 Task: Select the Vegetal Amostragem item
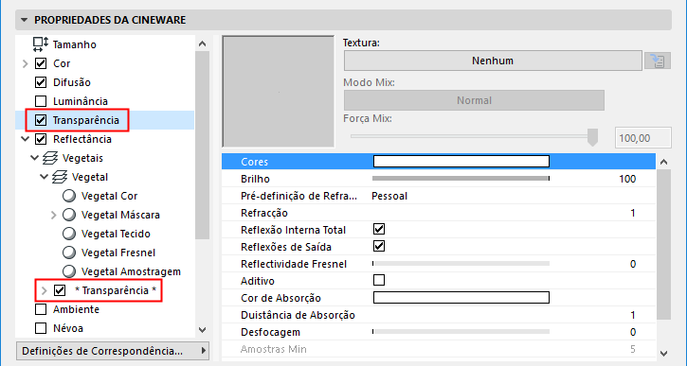point(131,271)
